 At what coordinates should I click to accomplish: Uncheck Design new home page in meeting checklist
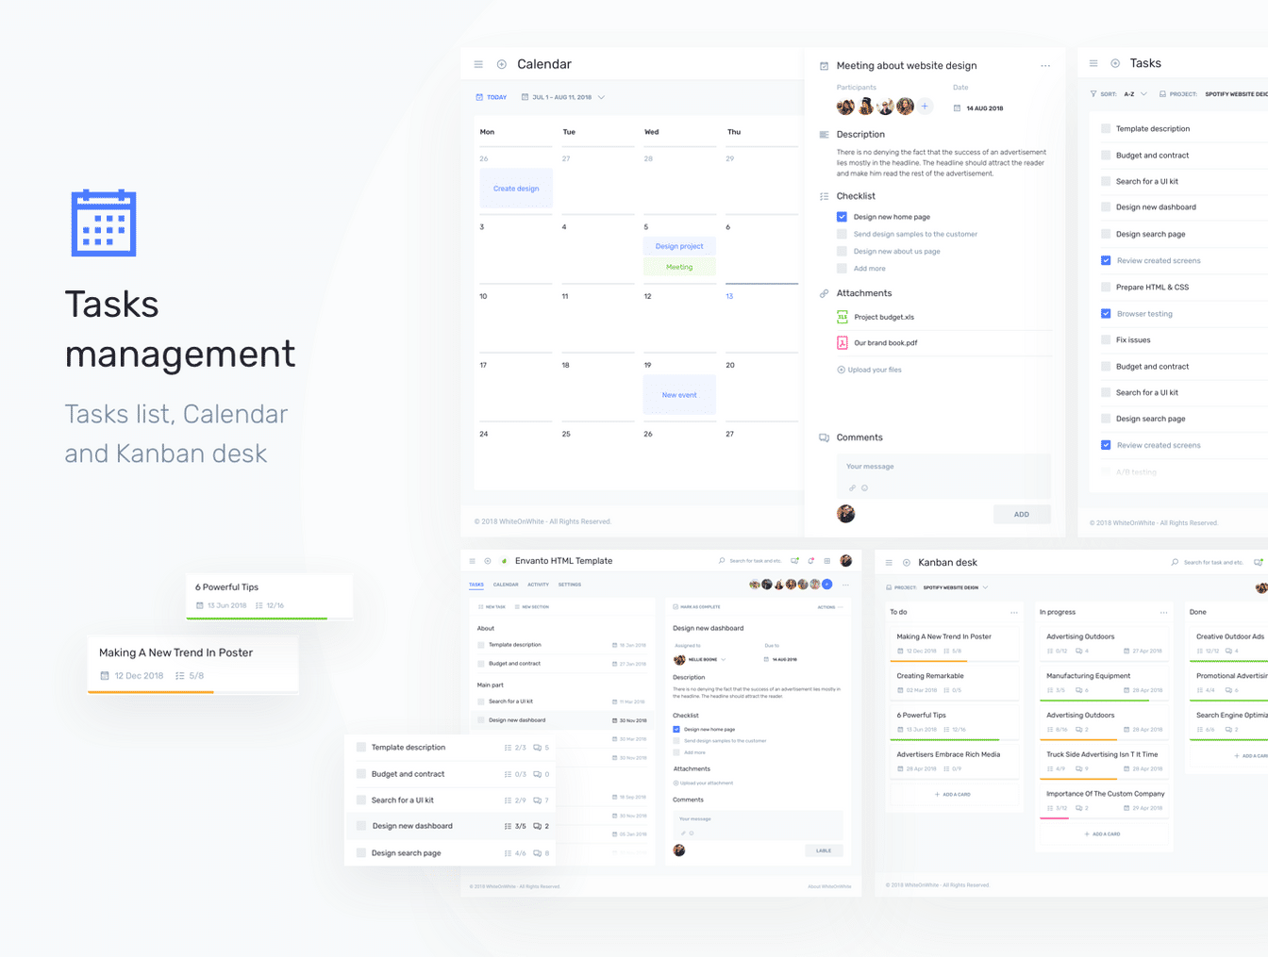click(x=843, y=217)
